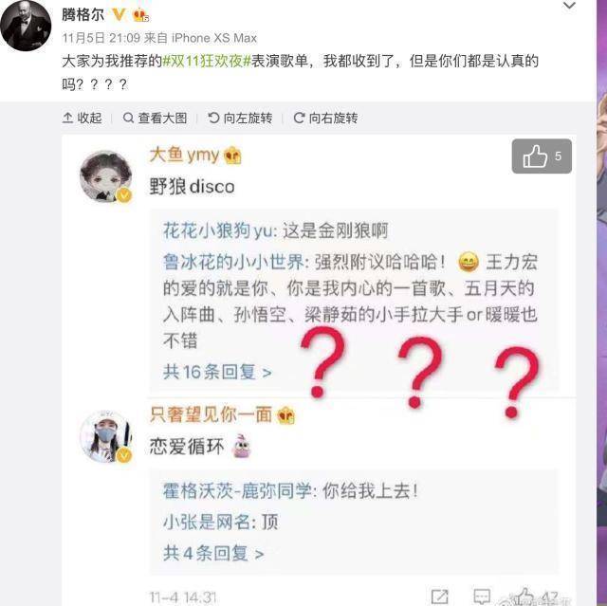Screen dimensions: 607x606
Task: Like the 野狼disco comment with thumbs-up
Action: [542, 156]
